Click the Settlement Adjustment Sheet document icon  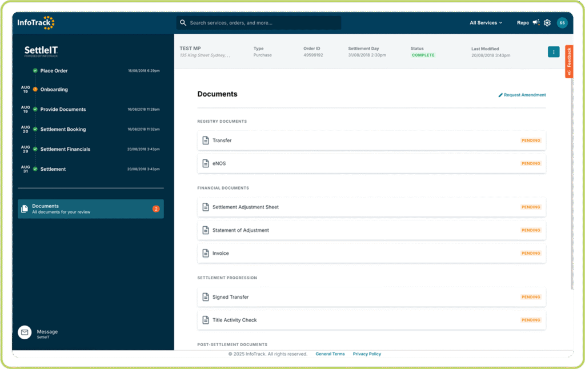coord(206,207)
